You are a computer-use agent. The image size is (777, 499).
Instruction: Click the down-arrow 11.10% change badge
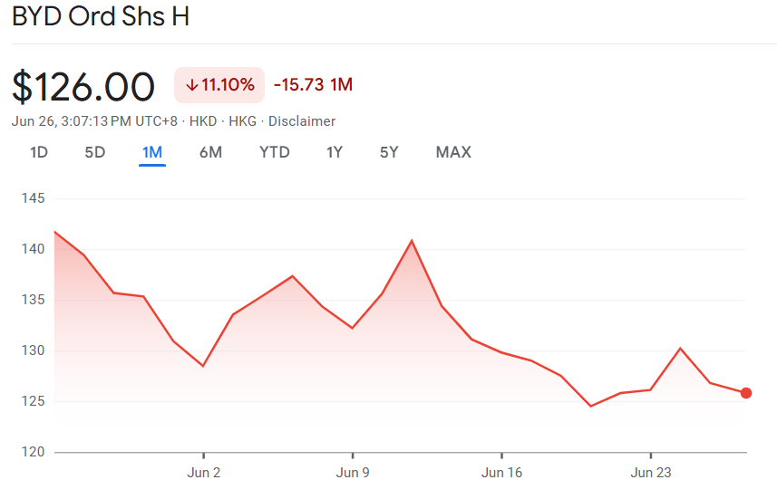pyautogui.click(x=219, y=85)
